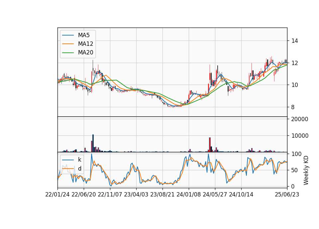
Task: Click the price axis value 10
Action: coord(295,85)
